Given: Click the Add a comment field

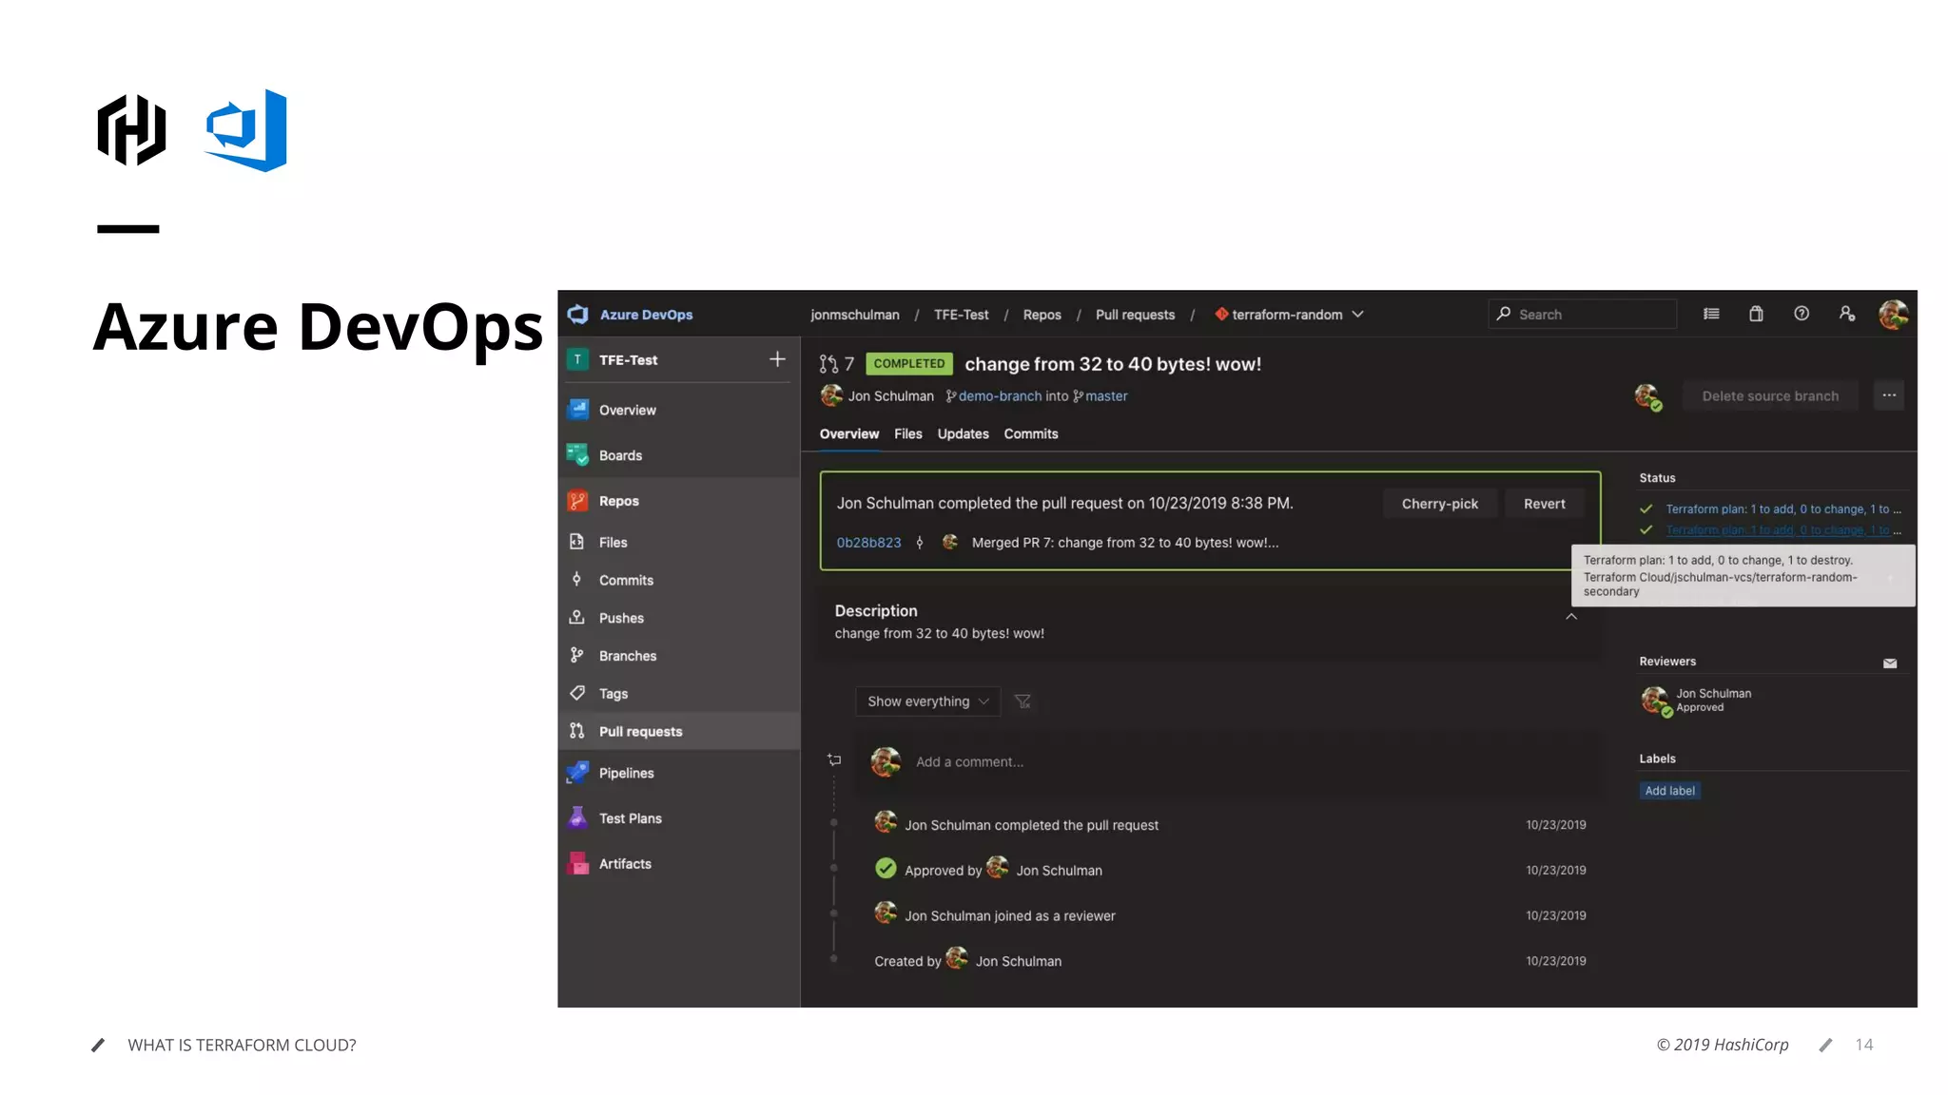Looking at the screenshot, I should point(969,762).
